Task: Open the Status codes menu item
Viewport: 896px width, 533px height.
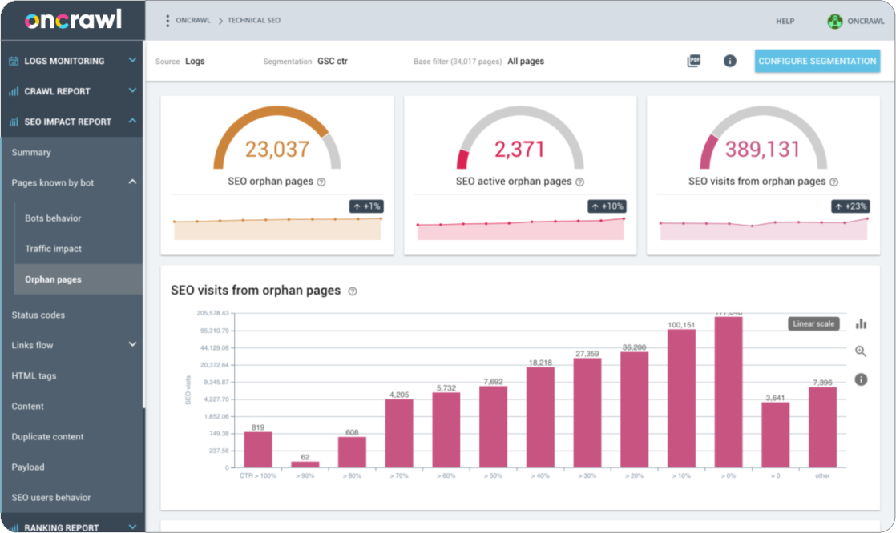Action: 38,315
